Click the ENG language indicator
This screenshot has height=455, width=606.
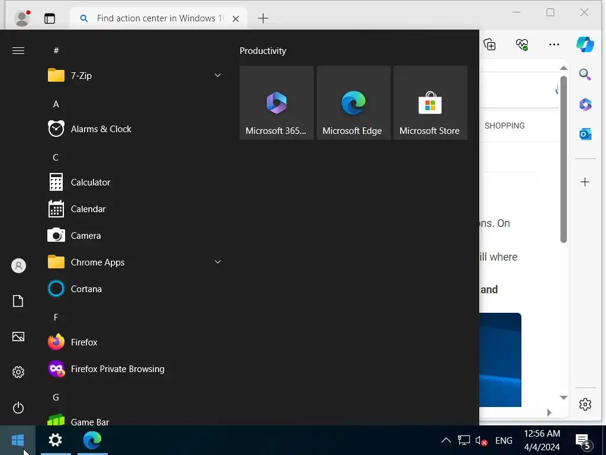tap(504, 440)
